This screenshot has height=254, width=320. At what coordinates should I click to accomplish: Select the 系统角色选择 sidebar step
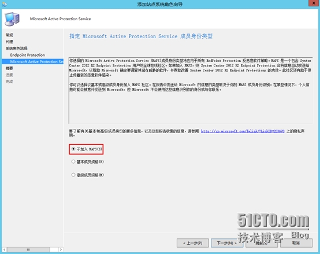pos(17,49)
